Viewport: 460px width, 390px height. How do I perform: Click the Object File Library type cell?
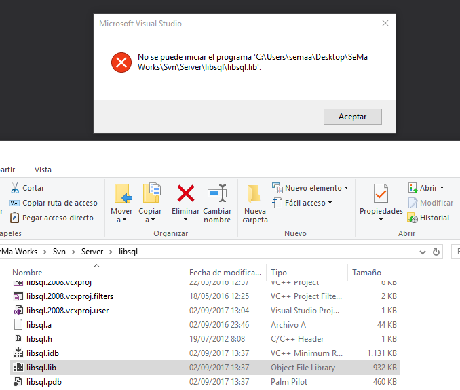(x=303, y=368)
